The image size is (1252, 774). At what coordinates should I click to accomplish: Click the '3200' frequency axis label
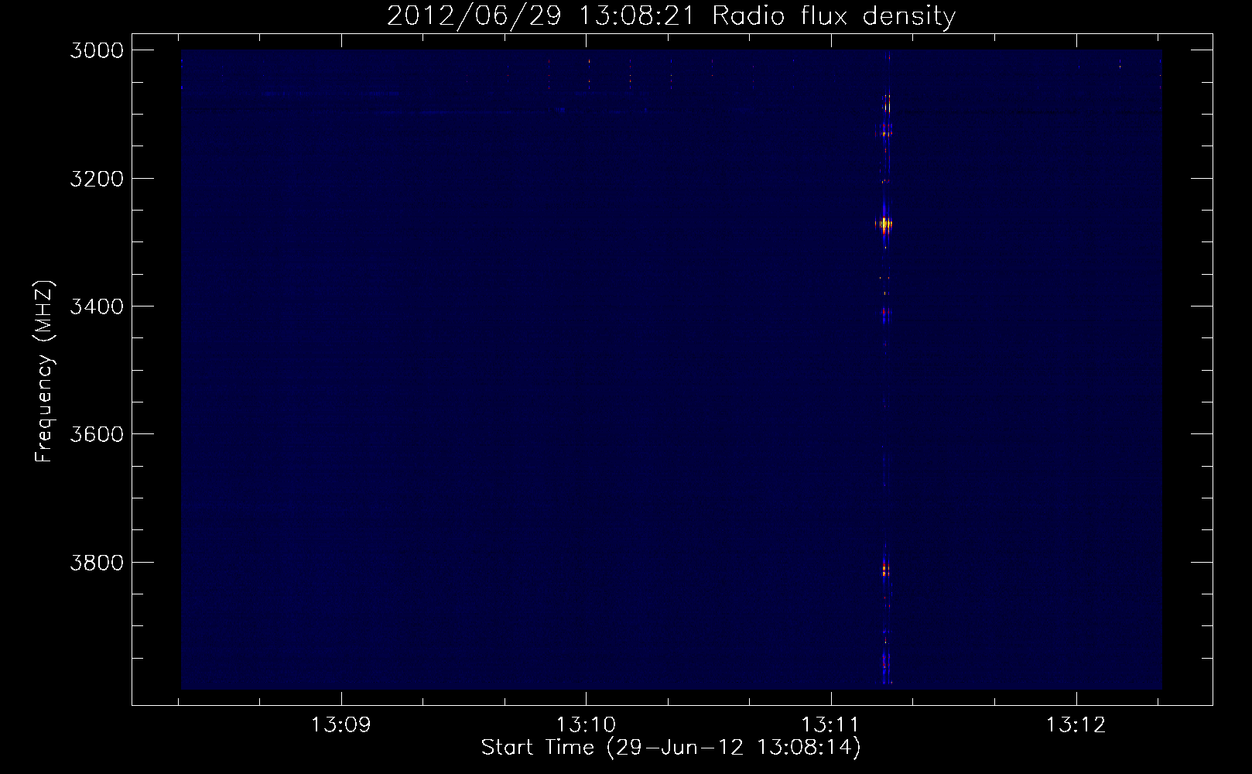(x=97, y=179)
